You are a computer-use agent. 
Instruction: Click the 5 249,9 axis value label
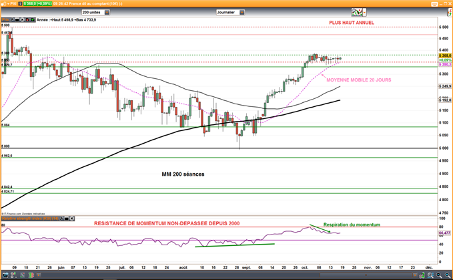[445, 86]
